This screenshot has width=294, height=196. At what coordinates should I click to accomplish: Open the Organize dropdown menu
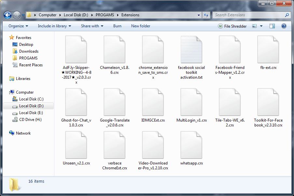coord(18,26)
